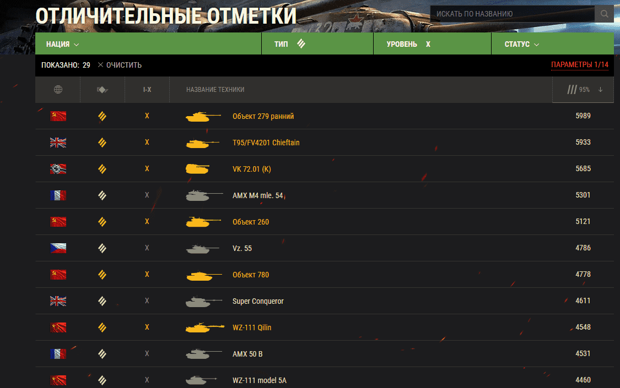Sort by nation globe column icon
The image size is (620, 388).
click(58, 90)
